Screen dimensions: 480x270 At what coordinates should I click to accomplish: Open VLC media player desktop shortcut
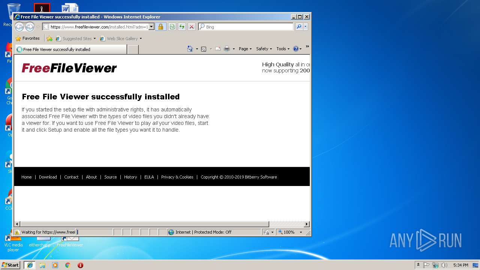click(x=13, y=244)
